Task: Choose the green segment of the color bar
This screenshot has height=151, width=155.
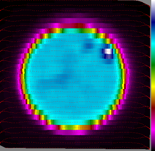Action: tap(153, 65)
